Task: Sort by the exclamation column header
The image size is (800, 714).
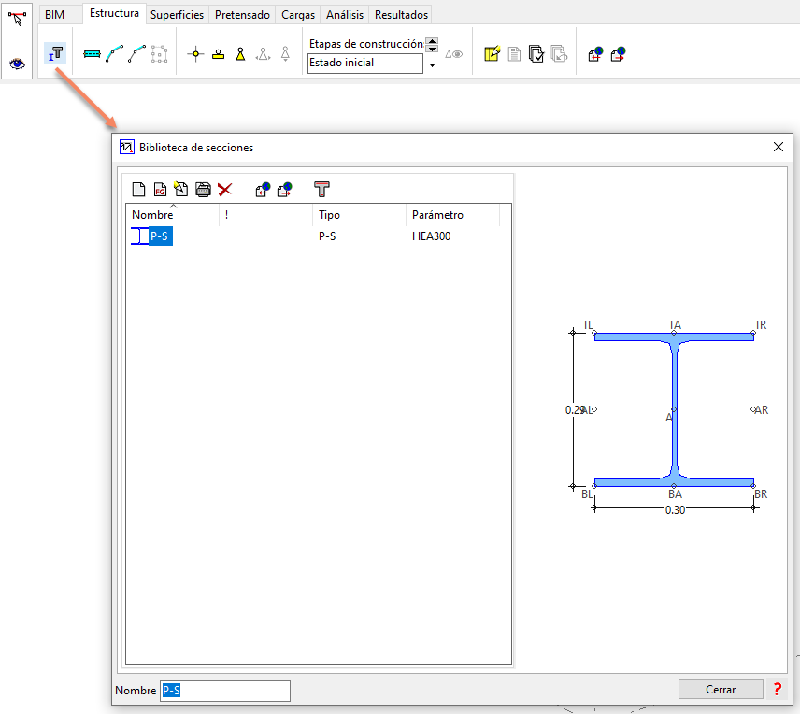Action: (x=265, y=215)
